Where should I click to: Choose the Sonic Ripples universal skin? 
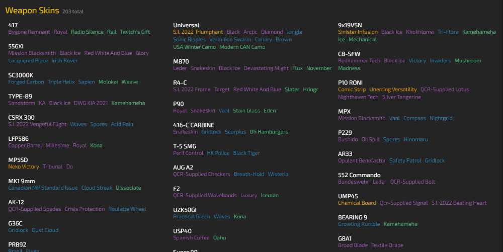[x=189, y=40]
